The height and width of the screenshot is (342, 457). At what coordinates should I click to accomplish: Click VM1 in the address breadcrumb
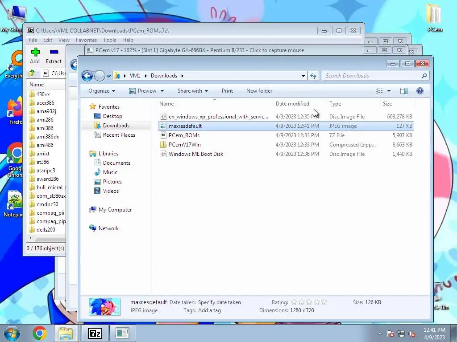135,76
